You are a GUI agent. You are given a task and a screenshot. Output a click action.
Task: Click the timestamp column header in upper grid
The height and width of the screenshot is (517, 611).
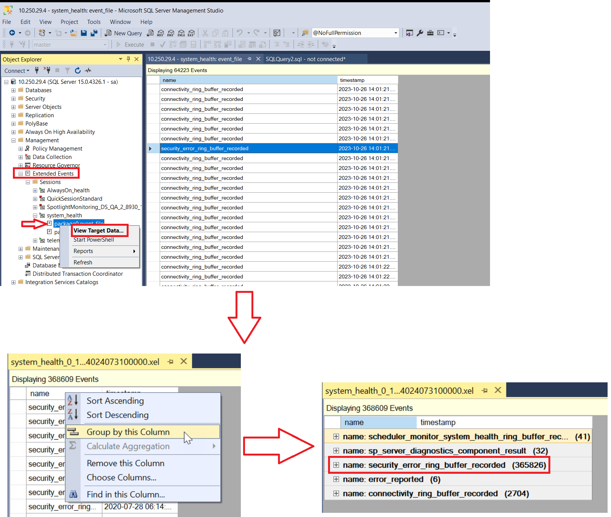[x=368, y=80]
